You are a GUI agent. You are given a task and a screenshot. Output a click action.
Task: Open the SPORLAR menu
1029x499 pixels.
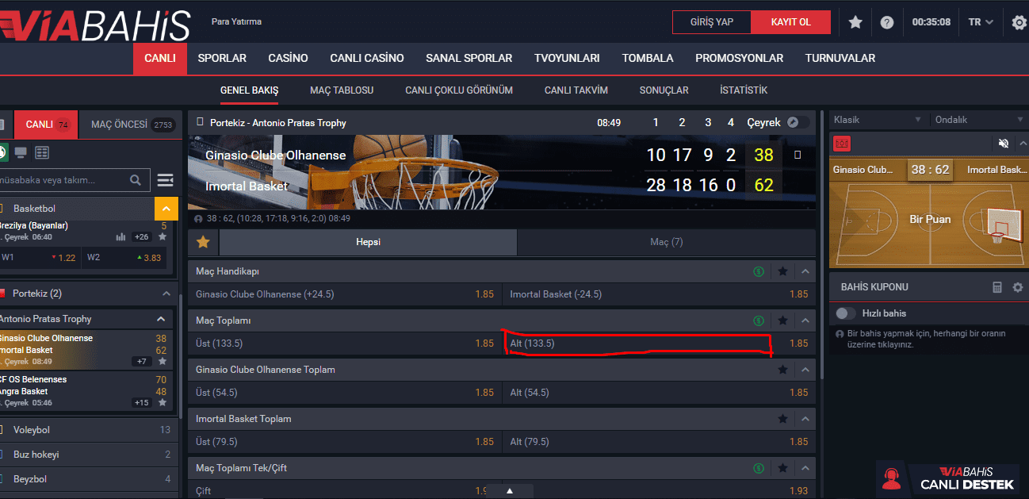(222, 58)
